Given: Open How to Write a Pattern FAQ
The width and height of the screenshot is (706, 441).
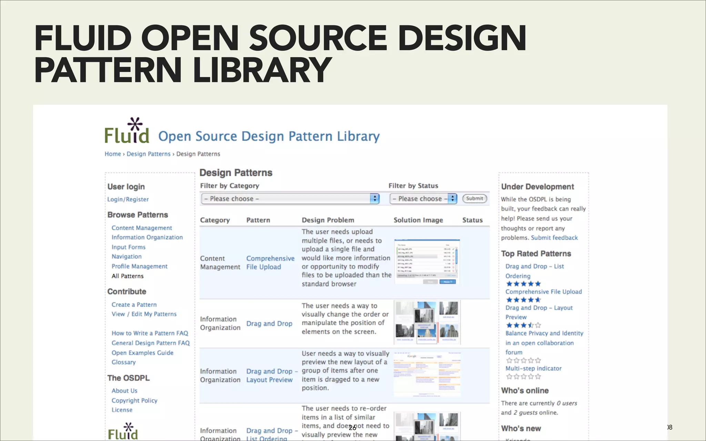Looking at the screenshot, I should [x=150, y=333].
